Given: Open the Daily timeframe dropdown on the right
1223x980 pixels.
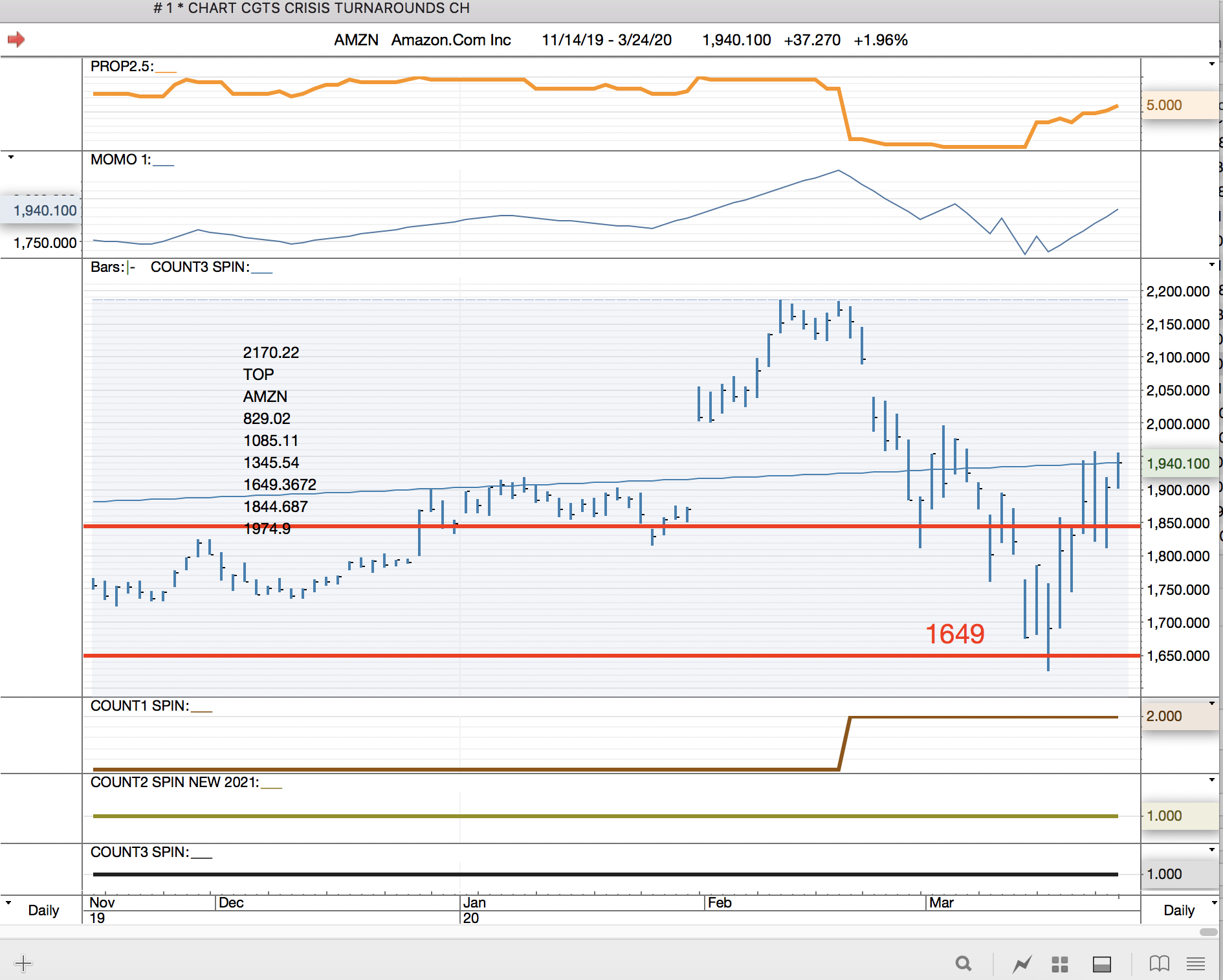Looking at the screenshot, I should point(1214,902).
